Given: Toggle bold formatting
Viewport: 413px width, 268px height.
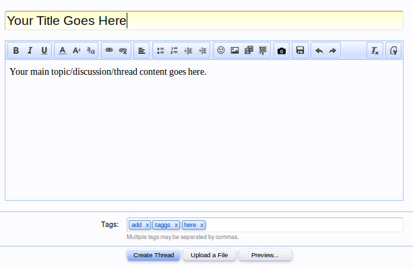Looking at the screenshot, I should [x=16, y=51].
